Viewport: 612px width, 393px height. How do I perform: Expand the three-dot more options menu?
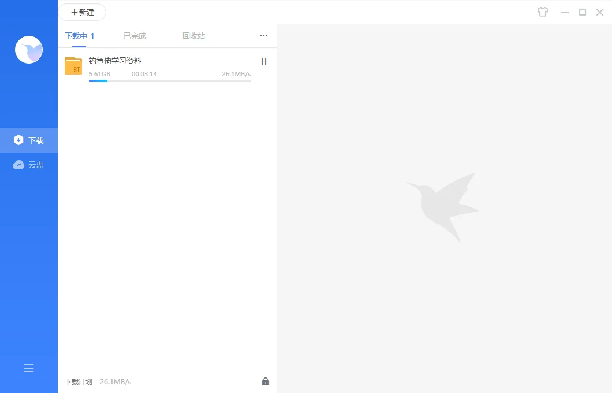point(263,36)
